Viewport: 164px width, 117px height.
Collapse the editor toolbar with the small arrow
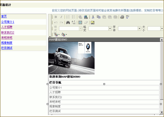tap(50, 37)
